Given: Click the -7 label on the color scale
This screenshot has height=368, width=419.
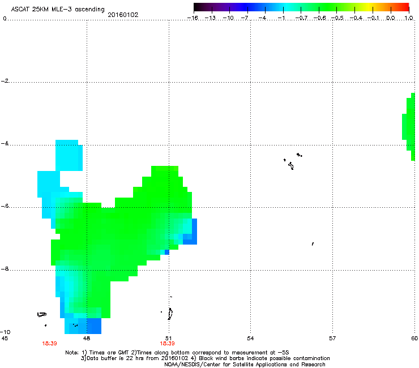Looking at the screenshot, I should pos(245,18).
